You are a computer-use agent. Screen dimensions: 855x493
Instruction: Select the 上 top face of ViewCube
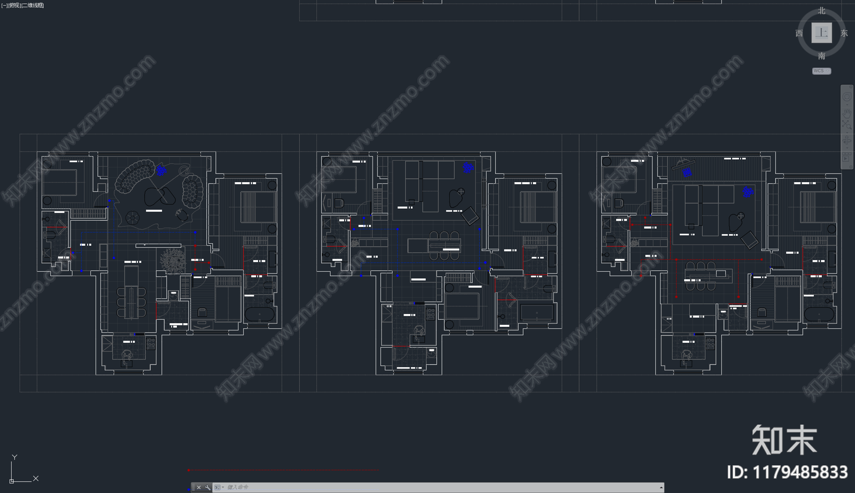822,33
